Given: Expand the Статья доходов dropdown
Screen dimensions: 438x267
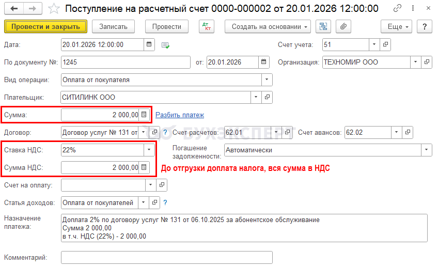Looking at the screenshot, I should click(x=144, y=202).
